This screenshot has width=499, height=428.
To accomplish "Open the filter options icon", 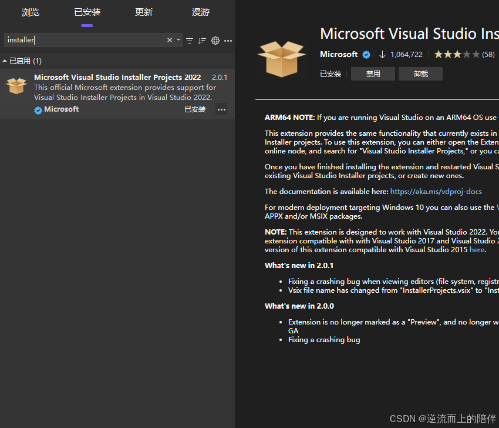I will 190,41.
